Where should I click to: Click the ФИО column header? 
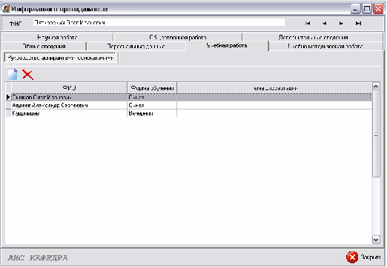coord(69,88)
